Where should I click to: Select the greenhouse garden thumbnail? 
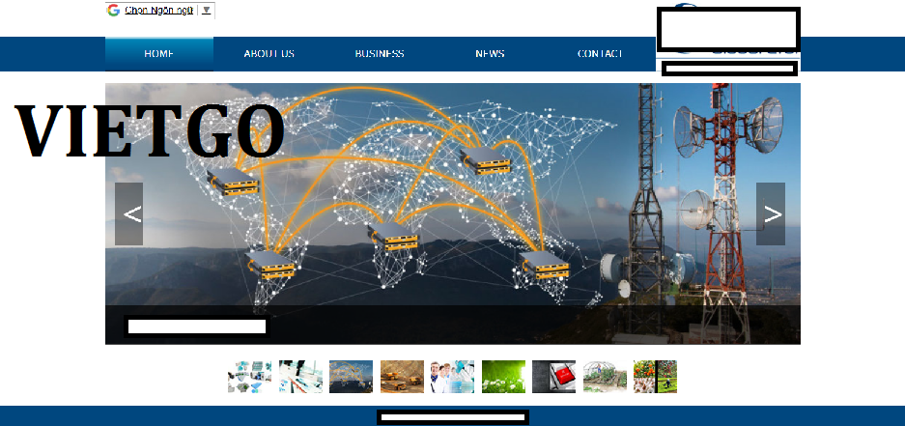(x=605, y=377)
